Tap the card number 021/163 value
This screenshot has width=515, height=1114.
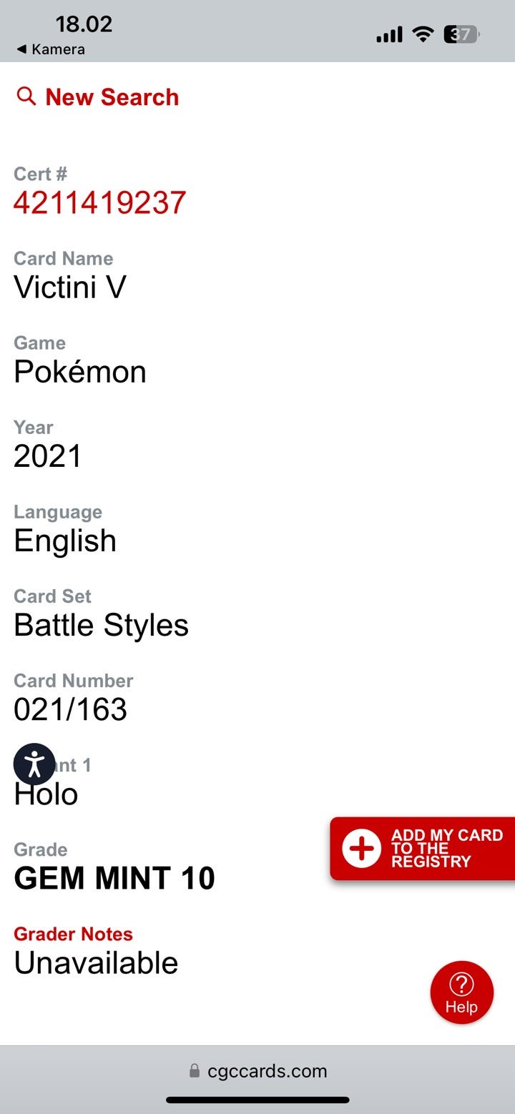[x=70, y=709]
